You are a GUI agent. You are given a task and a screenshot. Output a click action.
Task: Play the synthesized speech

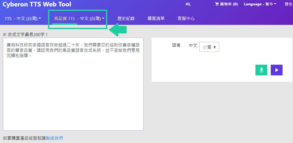point(277,70)
